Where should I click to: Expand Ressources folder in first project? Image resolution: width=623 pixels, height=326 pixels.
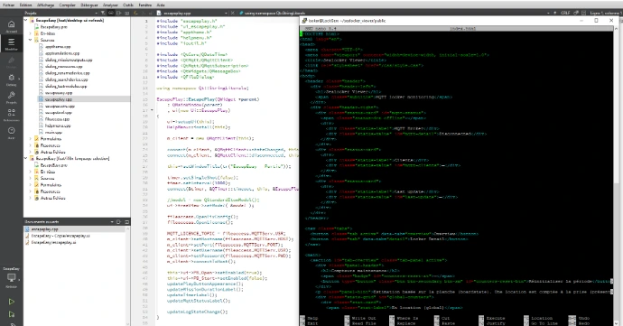point(31,145)
